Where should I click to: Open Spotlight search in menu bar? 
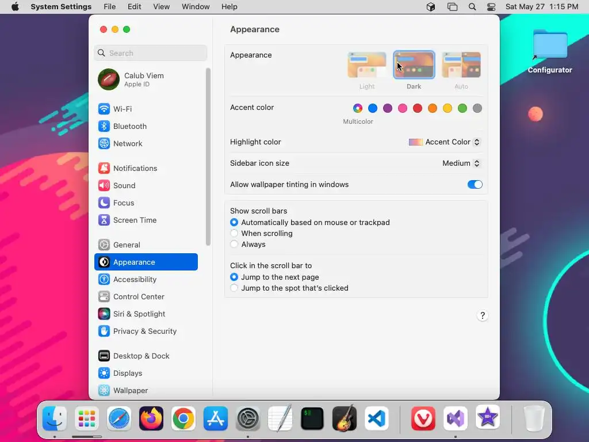pyautogui.click(x=472, y=7)
